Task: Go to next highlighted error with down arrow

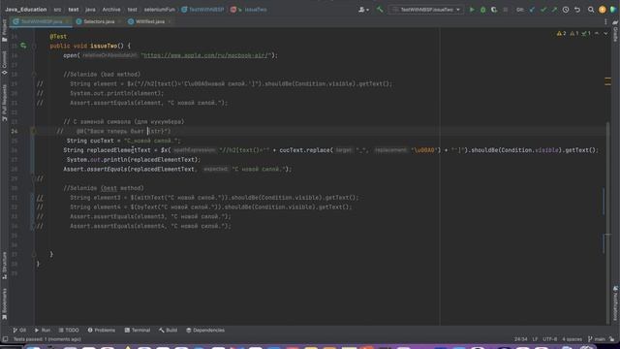Action: [605, 34]
